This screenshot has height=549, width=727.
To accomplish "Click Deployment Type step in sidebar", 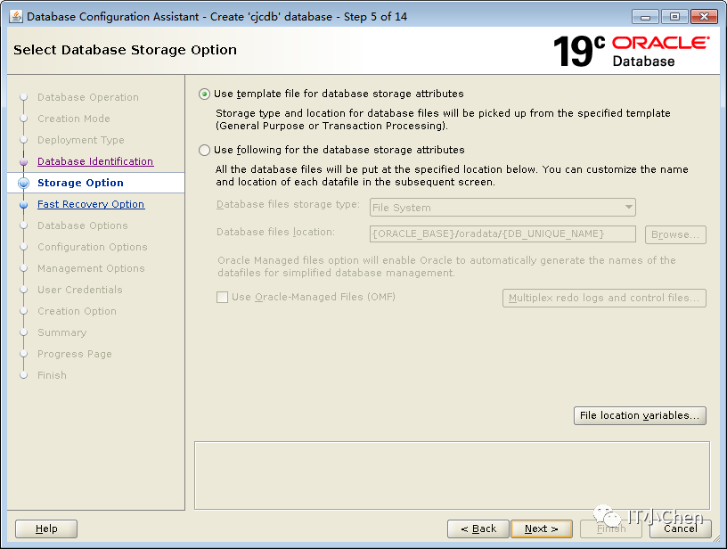I will coord(81,140).
